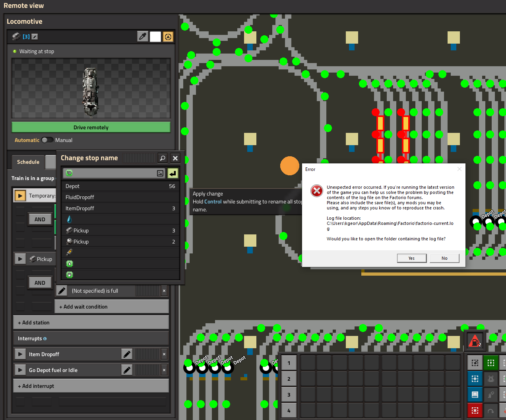Choose the ItemDropoff stop from the list
The width and height of the screenshot is (506, 420).
120,208
